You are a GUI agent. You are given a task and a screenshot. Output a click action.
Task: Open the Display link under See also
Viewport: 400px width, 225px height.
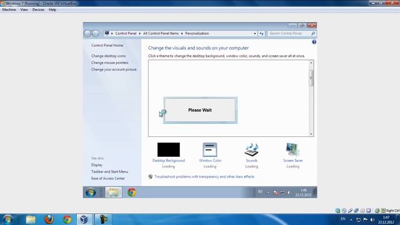click(x=97, y=165)
